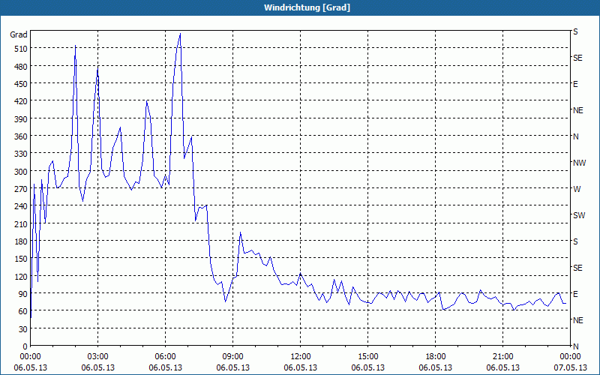Click the 21:00 time tick label
Screen dimensions: 600x375
[502, 357]
